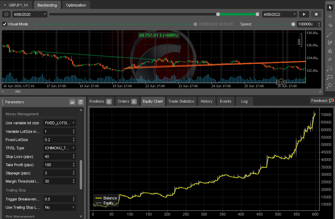Viewport: 335px width, 219px height.
Task: Open the Orders tab
Action: coord(127,101)
